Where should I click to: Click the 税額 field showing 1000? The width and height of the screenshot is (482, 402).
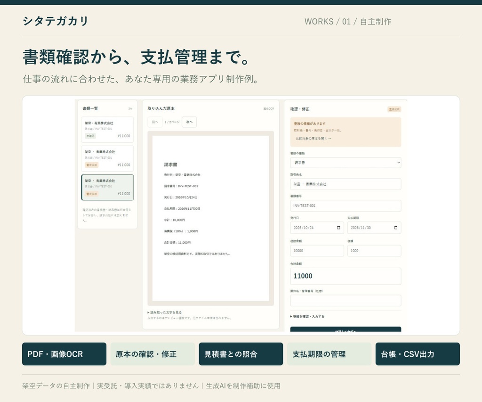pyautogui.click(x=374, y=251)
